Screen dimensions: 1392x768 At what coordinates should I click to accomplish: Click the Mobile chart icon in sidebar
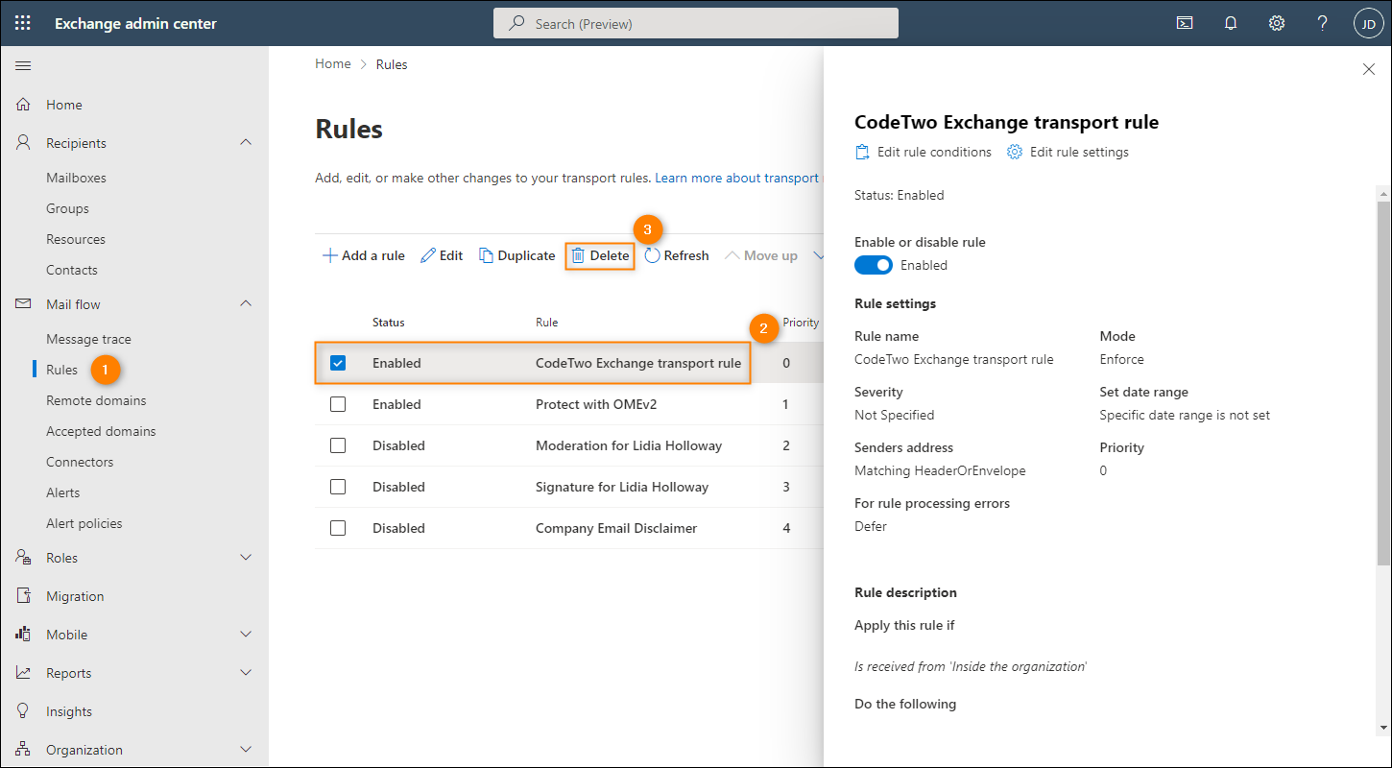(24, 635)
